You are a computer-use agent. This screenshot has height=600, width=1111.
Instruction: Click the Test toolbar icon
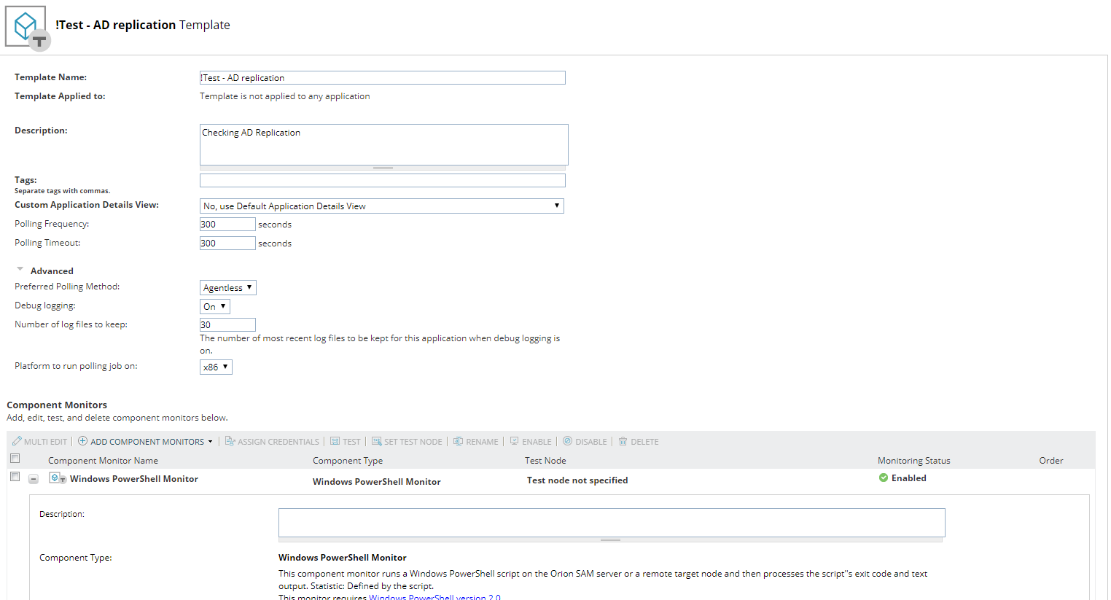coord(335,441)
